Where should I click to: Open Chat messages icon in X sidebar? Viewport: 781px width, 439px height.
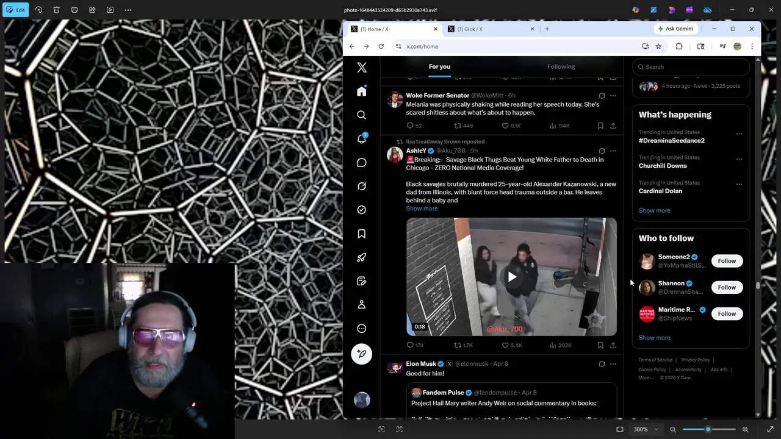click(x=362, y=163)
